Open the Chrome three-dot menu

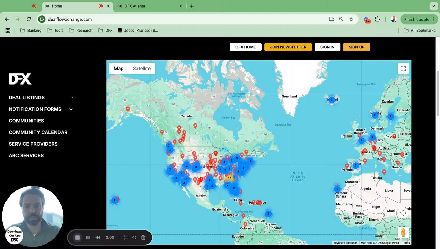point(434,19)
